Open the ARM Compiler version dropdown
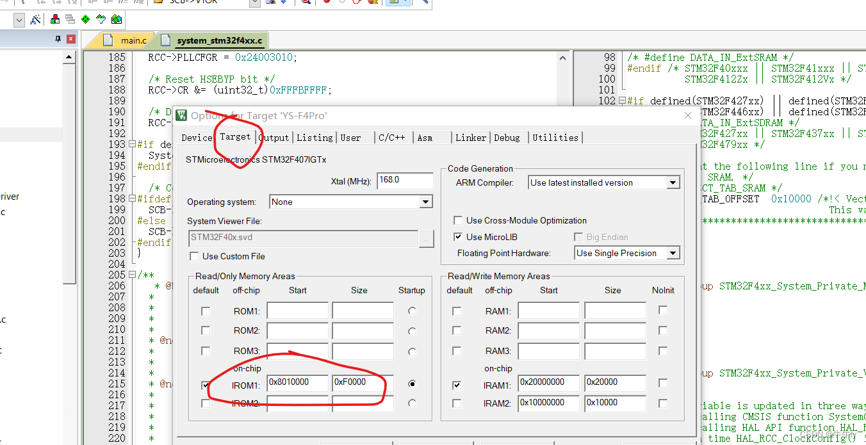Viewport: 866px width, 445px height. (x=673, y=182)
